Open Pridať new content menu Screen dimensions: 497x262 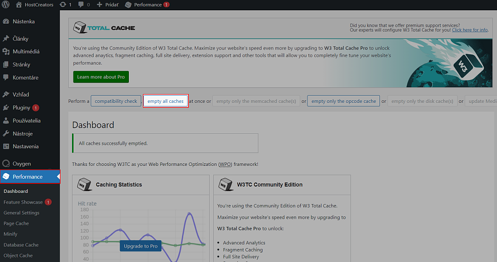coord(108,5)
